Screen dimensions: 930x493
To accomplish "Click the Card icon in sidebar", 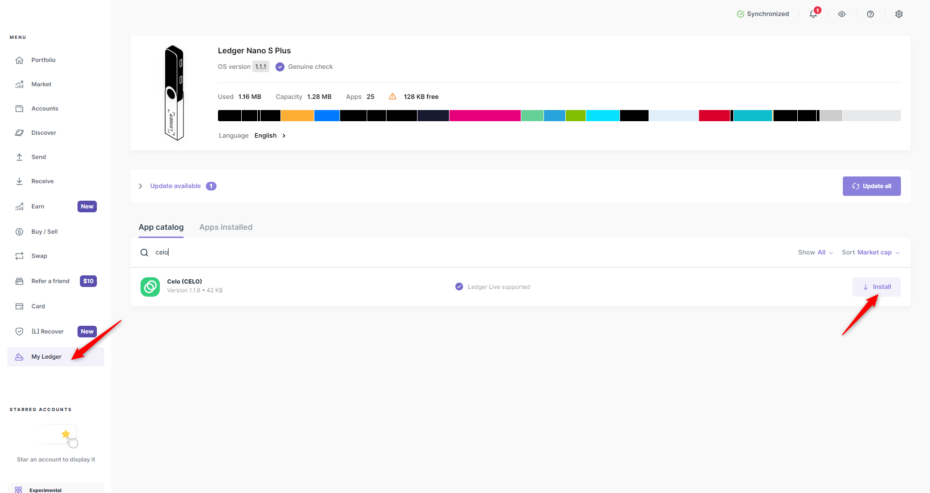I will pyautogui.click(x=19, y=306).
